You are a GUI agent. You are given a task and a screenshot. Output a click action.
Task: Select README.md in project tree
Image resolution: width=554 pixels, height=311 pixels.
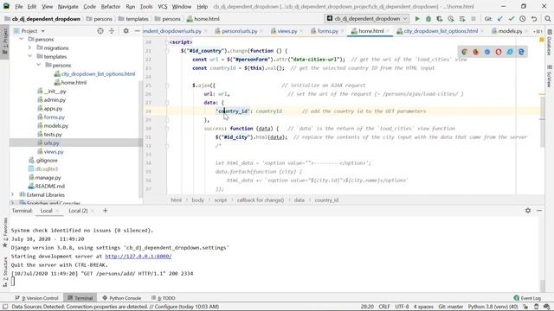(49, 186)
